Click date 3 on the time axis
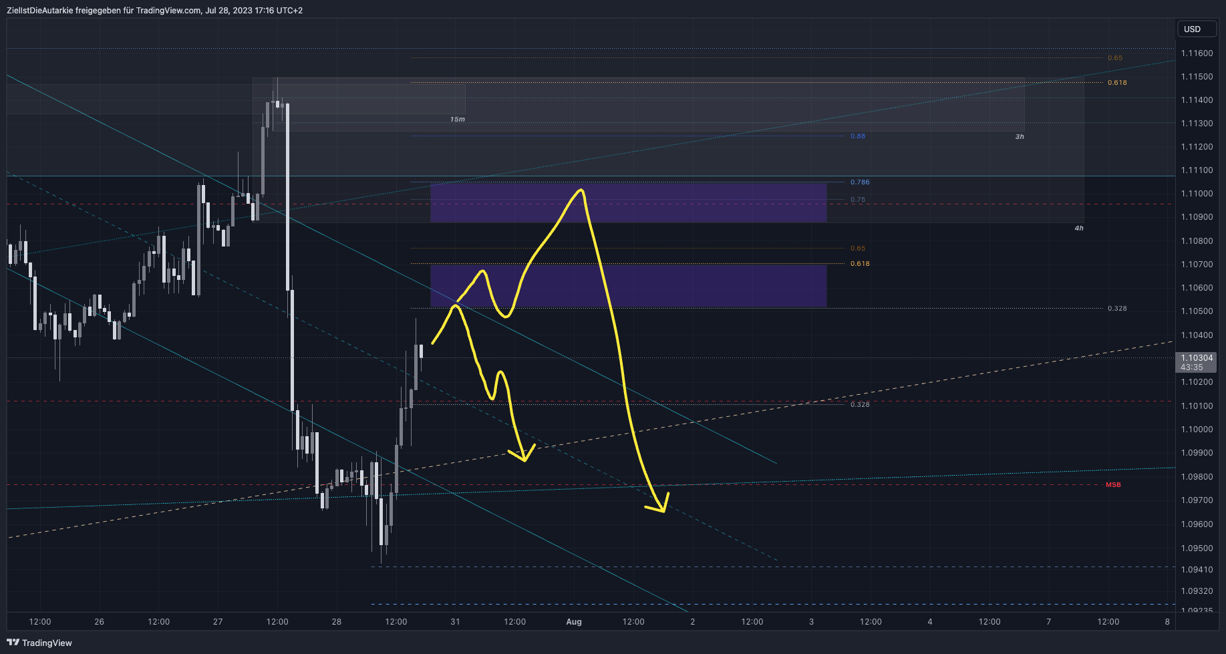The width and height of the screenshot is (1226, 654). pyautogui.click(x=812, y=622)
